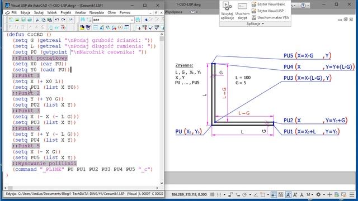Select the Współpraca ribbon tab in AutoCAD

coord(173,12)
